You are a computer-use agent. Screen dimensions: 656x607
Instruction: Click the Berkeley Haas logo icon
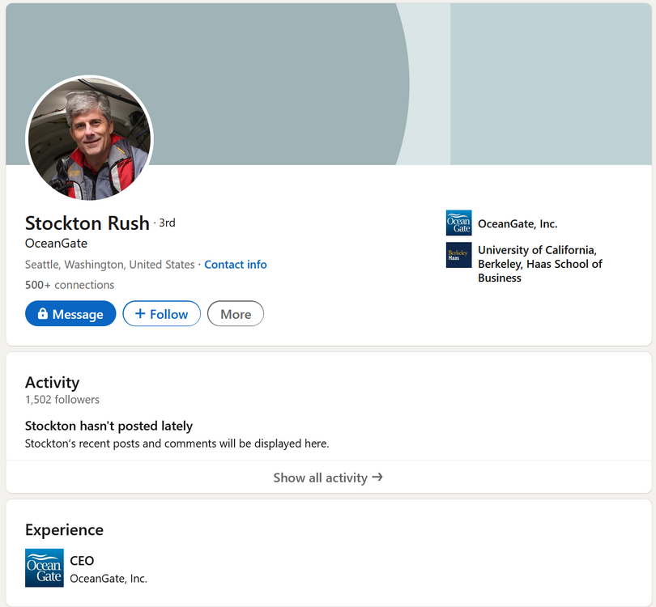click(x=458, y=255)
